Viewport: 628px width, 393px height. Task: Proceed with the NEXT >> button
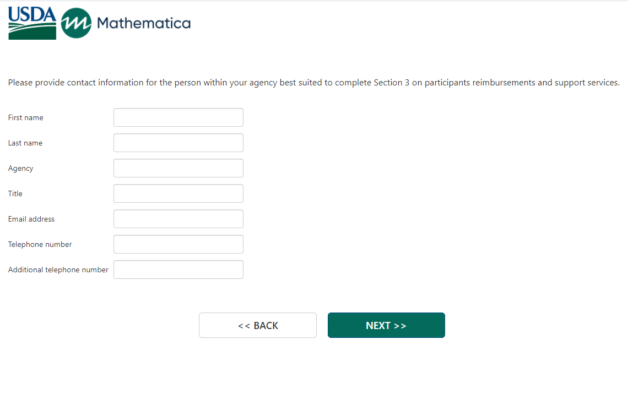coord(386,325)
